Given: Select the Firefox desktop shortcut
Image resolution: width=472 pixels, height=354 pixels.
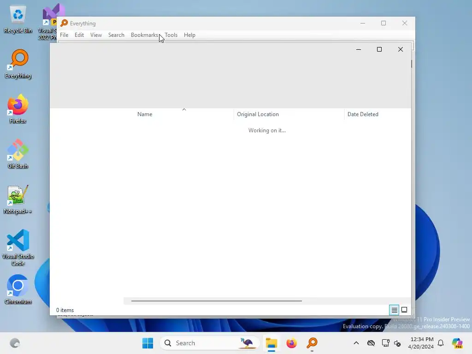Looking at the screenshot, I should coord(18,109).
